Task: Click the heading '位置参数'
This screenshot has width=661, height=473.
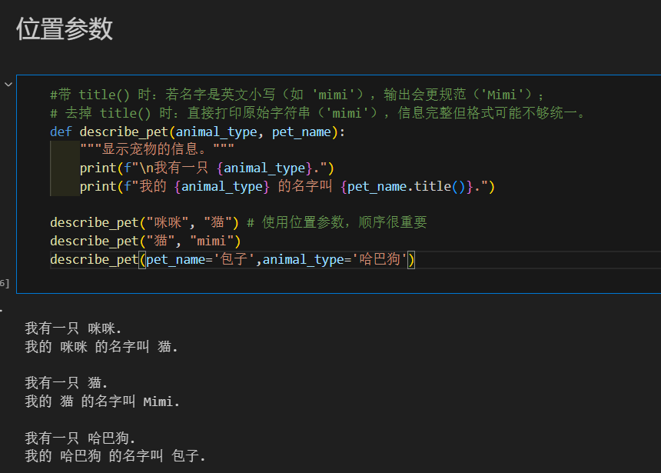Action: click(65, 29)
